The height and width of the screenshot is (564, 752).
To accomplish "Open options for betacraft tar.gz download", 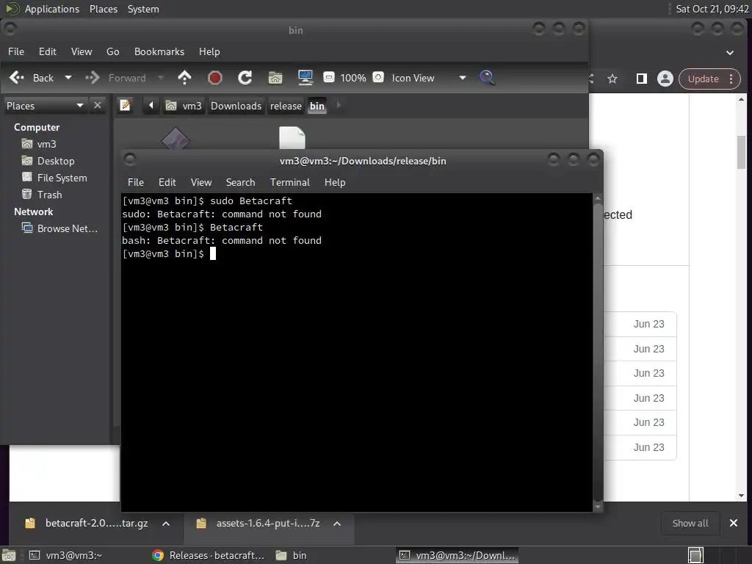I will (166, 524).
